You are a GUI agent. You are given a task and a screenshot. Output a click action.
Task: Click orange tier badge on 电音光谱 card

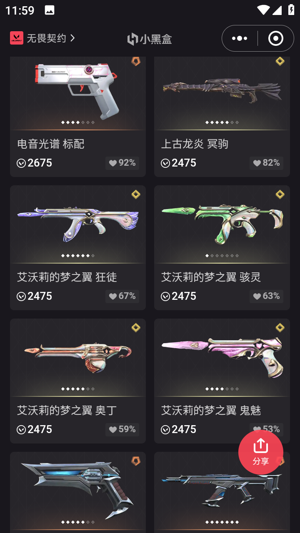(x=136, y=62)
